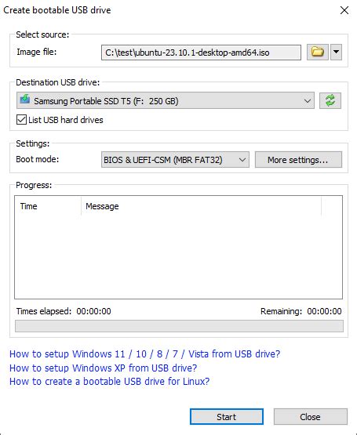Viewport: 357px width, 435px height.
Task: Open the Windows 11/10/8/7/Vista setup link
Action: pyautogui.click(x=144, y=354)
